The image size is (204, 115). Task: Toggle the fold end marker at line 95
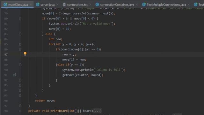[20, 96]
